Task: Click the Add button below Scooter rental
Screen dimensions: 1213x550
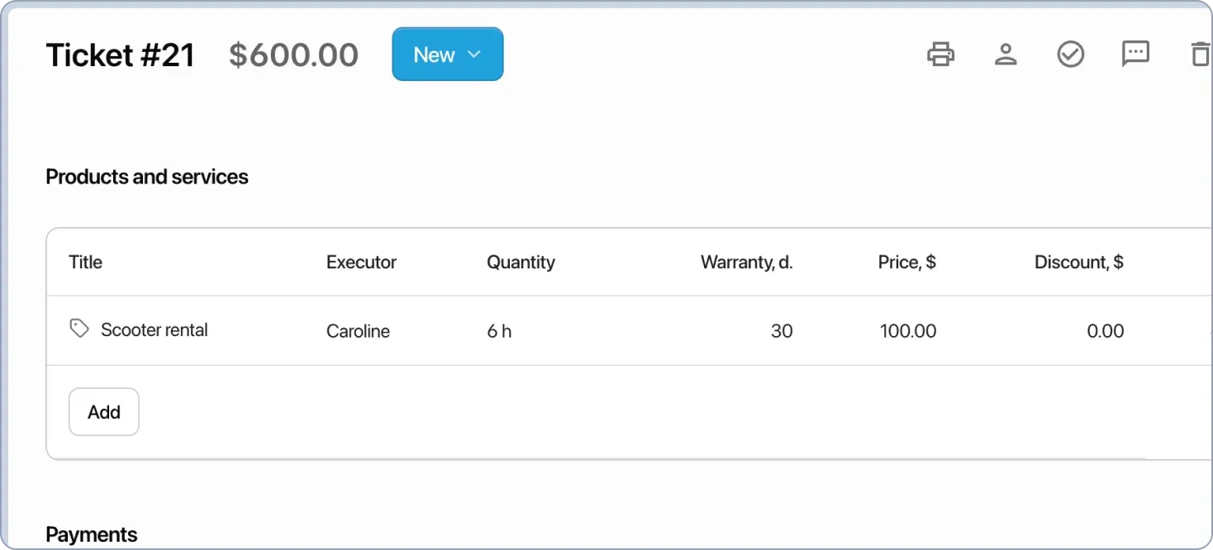Action: click(103, 411)
